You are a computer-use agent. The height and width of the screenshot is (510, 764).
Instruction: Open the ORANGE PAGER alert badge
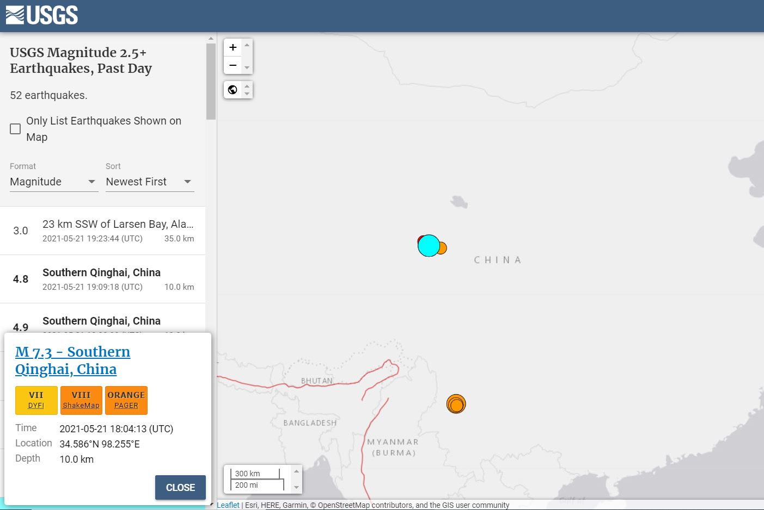point(126,400)
